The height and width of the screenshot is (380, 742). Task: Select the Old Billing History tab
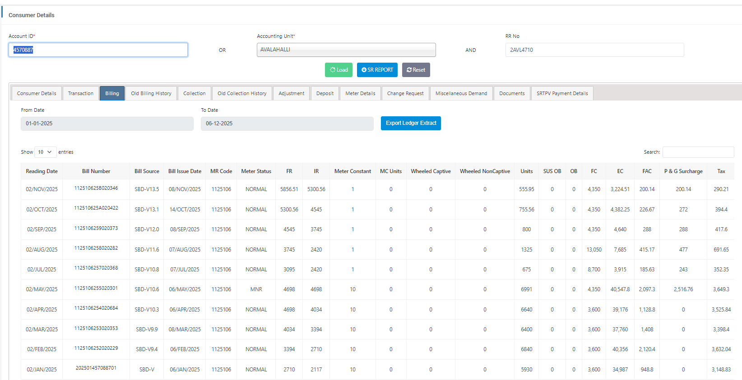point(151,93)
